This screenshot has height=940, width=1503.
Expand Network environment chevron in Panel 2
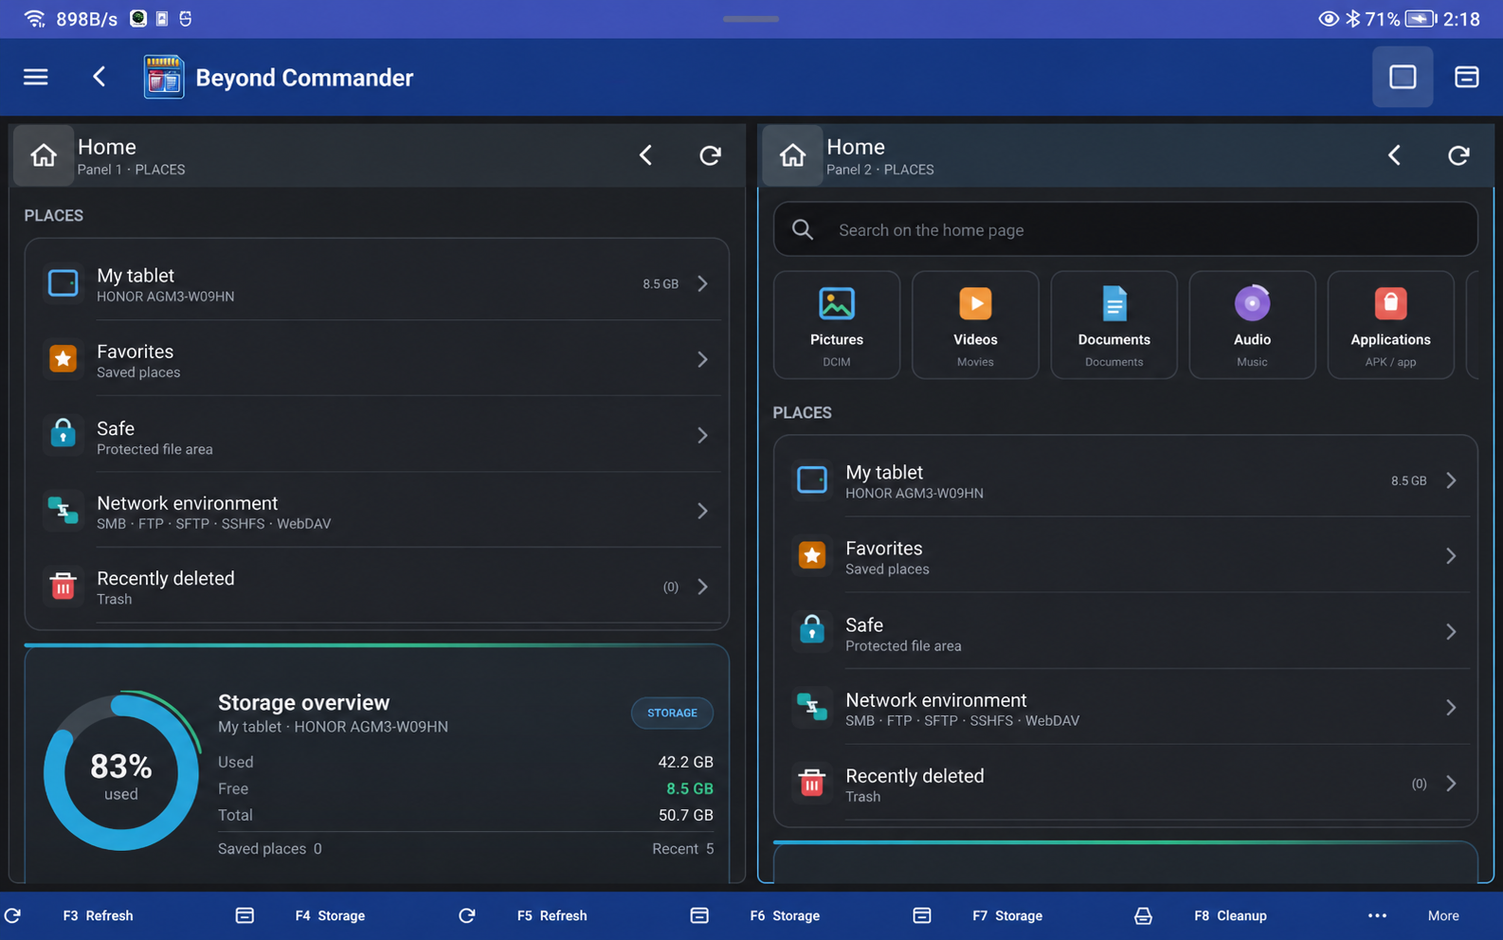[x=1451, y=708]
